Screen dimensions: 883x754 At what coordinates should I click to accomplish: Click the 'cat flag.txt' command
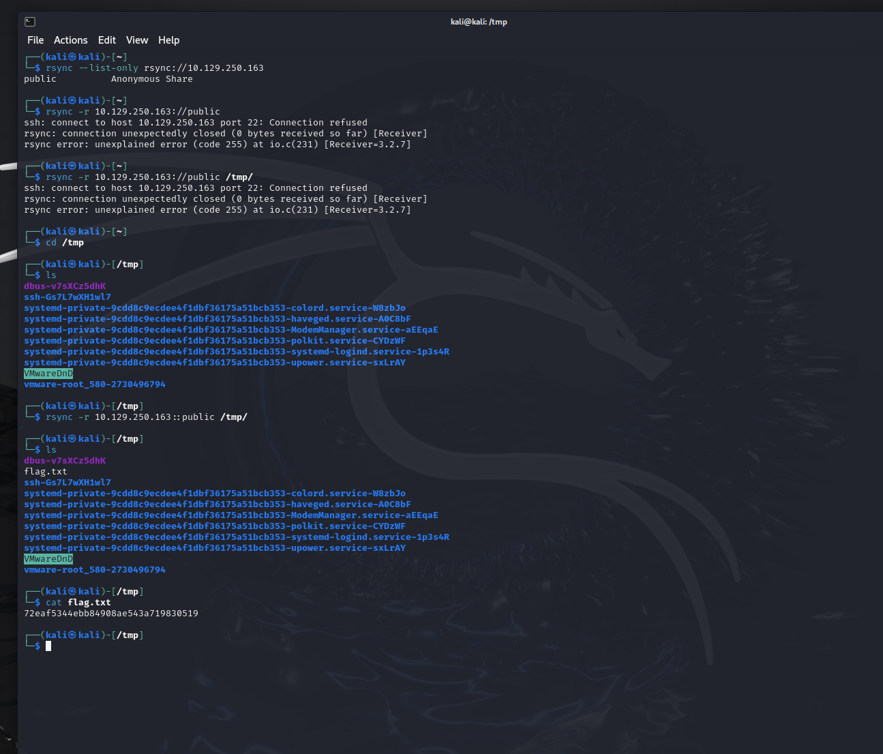point(78,603)
